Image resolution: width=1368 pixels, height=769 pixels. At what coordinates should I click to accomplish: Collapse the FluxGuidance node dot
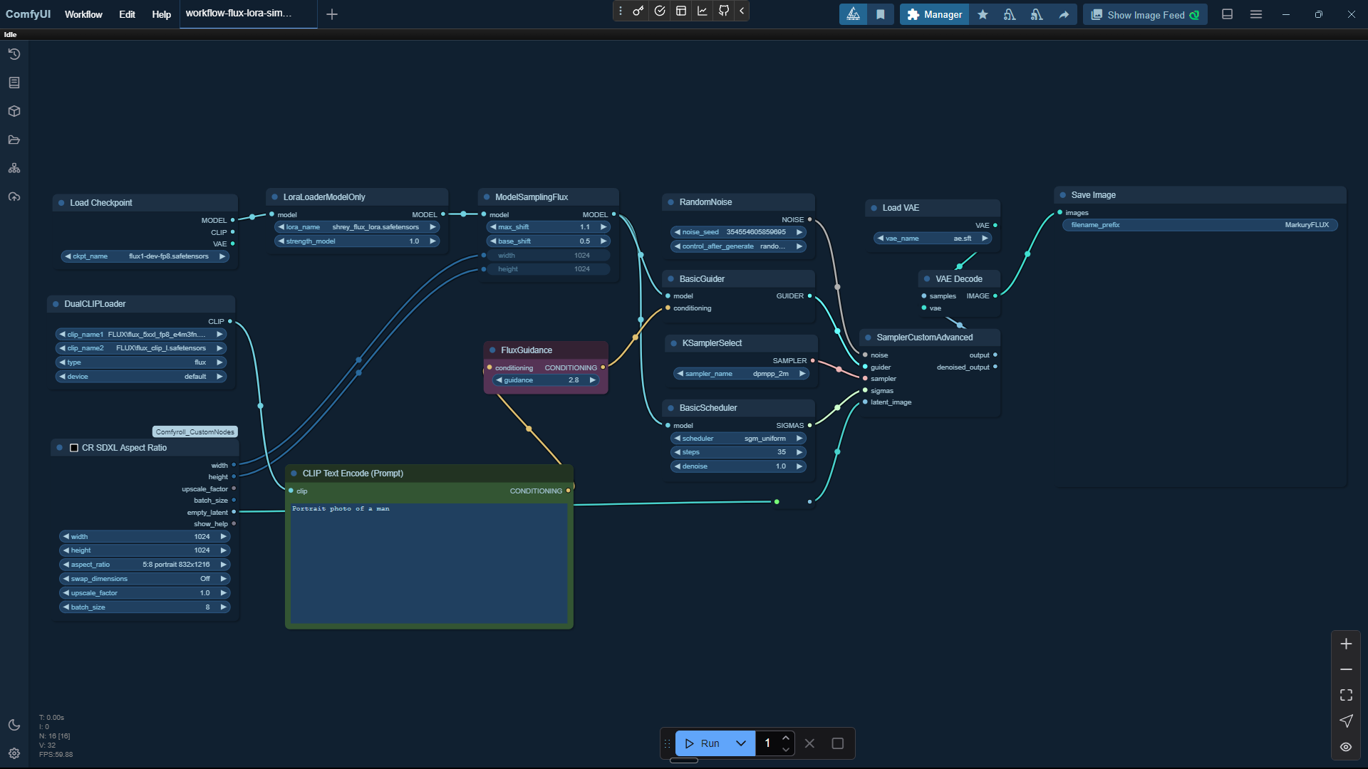492,350
